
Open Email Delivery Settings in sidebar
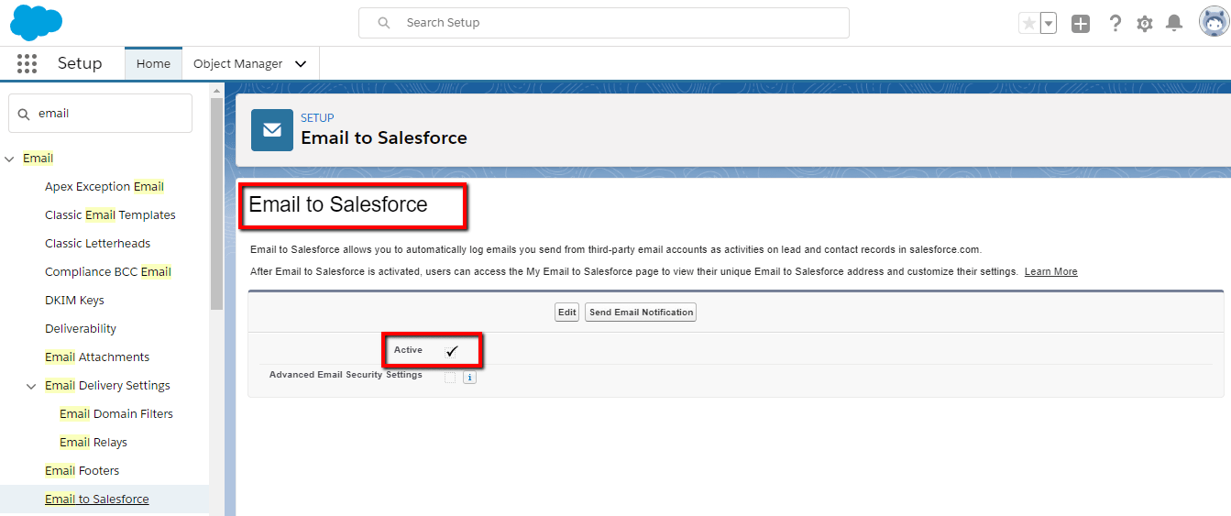[107, 385]
